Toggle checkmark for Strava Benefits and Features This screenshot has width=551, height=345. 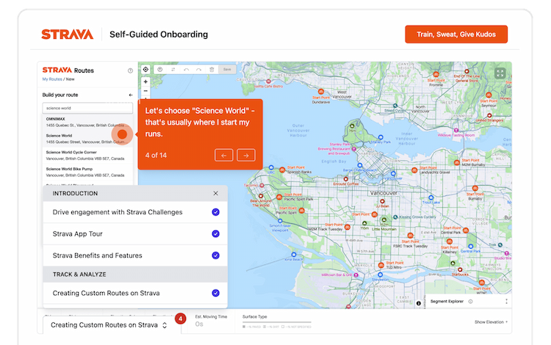pyautogui.click(x=215, y=255)
